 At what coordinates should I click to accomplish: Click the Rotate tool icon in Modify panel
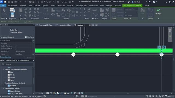[63, 15]
